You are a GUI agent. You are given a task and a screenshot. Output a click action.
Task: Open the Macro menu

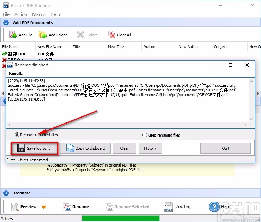[x=39, y=14]
